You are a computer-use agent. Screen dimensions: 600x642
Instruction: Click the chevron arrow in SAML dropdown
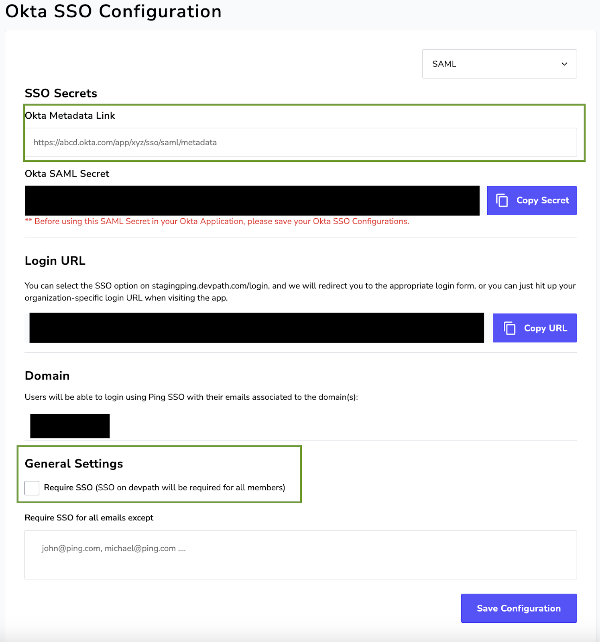[x=564, y=64]
